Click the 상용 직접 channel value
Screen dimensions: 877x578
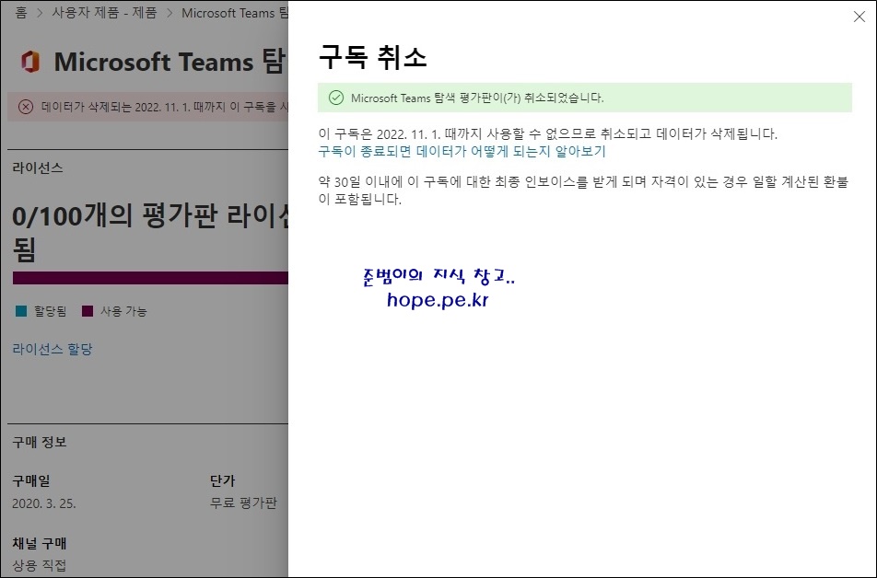coord(39,565)
